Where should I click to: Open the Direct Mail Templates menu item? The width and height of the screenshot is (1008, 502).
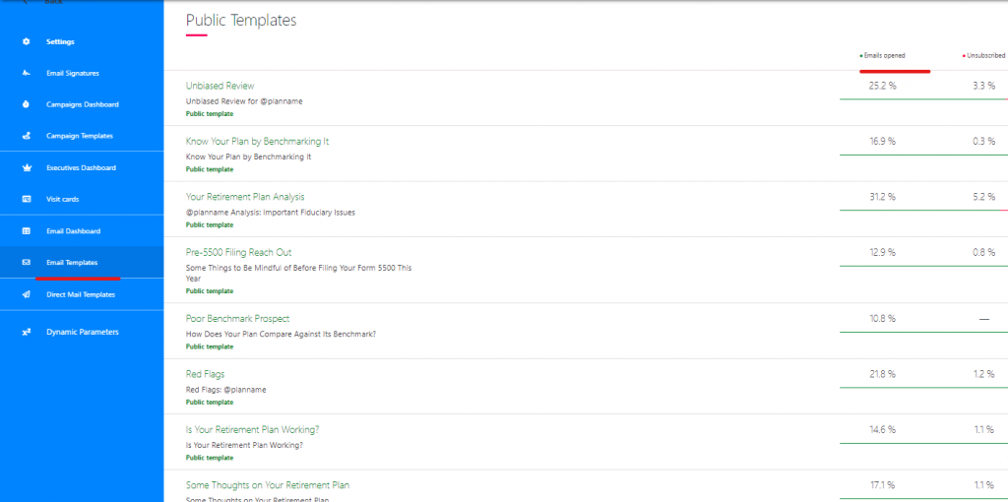pos(81,294)
